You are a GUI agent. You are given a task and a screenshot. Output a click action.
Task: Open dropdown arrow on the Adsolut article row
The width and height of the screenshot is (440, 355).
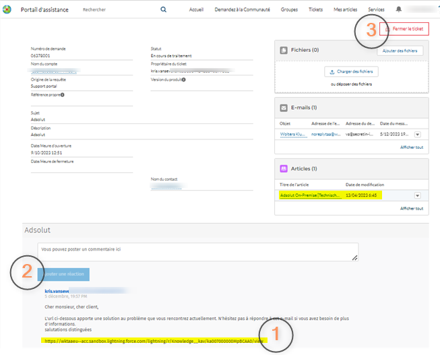pos(418,195)
